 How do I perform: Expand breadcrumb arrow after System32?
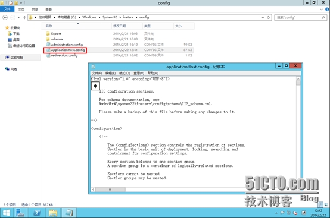click(x=120, y=17)
